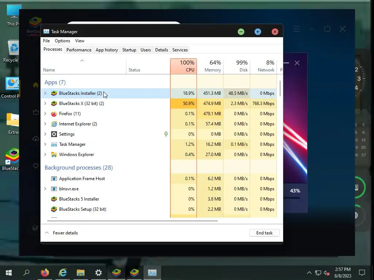Click the Task Manager title bar app icon

click(46, 32)
